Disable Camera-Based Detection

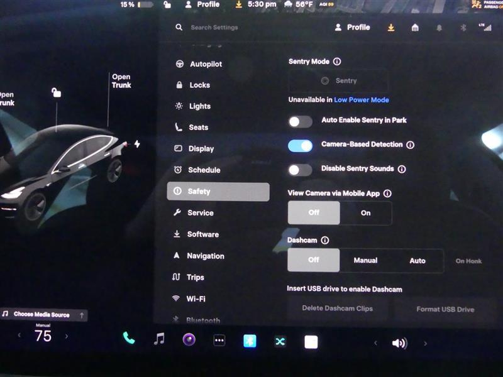pyautogui.click(x=300, y=145)
